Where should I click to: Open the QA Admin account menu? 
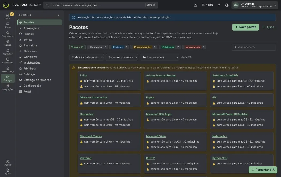(x=255, y=5)
